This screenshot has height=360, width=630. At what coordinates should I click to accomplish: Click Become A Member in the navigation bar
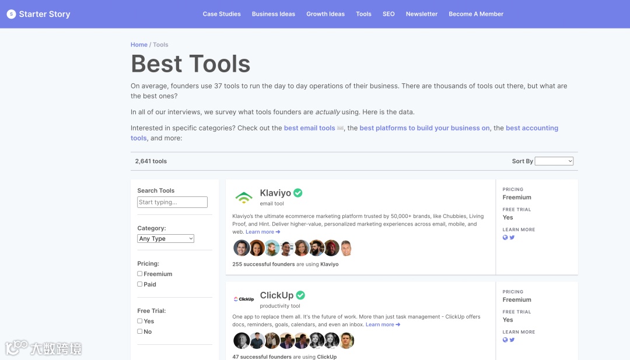pyautogui.click(x=476, y=14)
